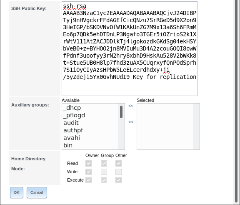Click the Available groups scrollbar thumb
Screen dimensions: 240x205
(121, 112)
